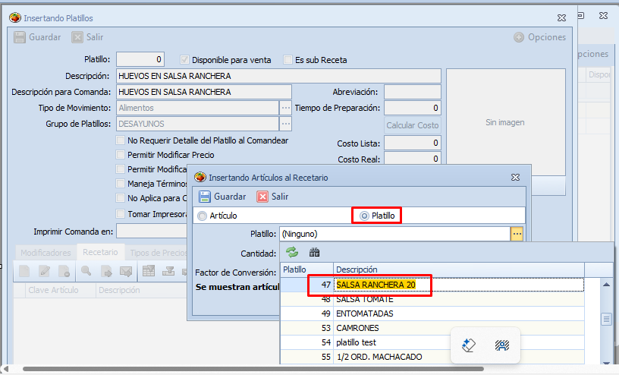Select the Artículo radio button

[202, 216]
